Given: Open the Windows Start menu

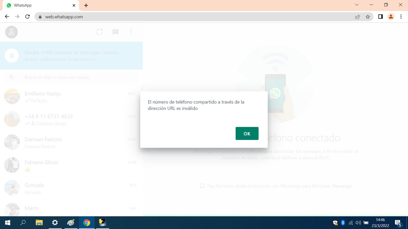Looking at the screenshot, I should pos(8,223).
